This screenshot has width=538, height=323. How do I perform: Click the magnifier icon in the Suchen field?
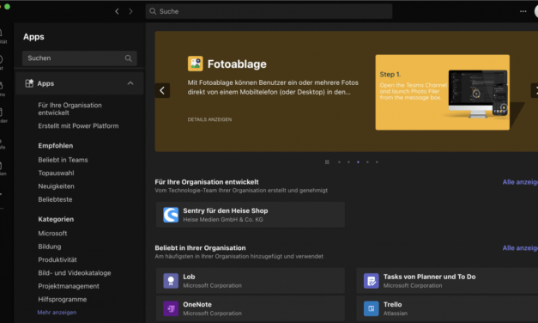click(129, 58)
